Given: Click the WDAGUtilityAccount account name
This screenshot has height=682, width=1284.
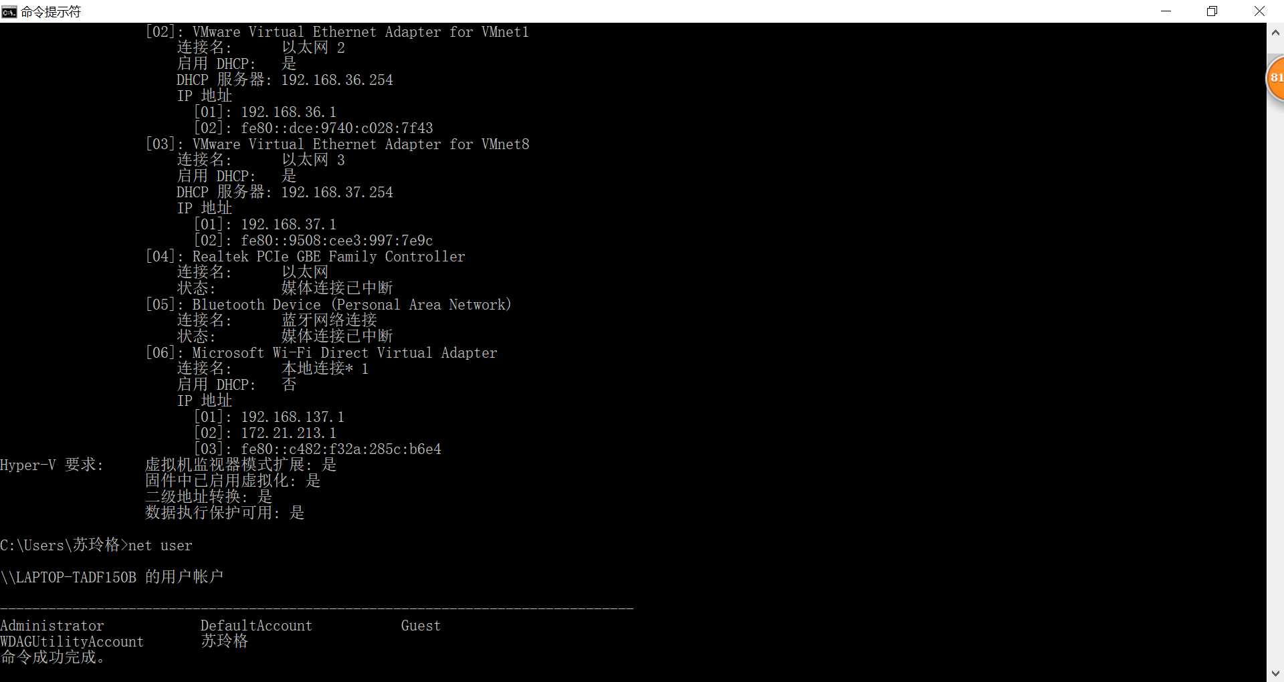Looking at the screenshot, I should pos(72,642).
